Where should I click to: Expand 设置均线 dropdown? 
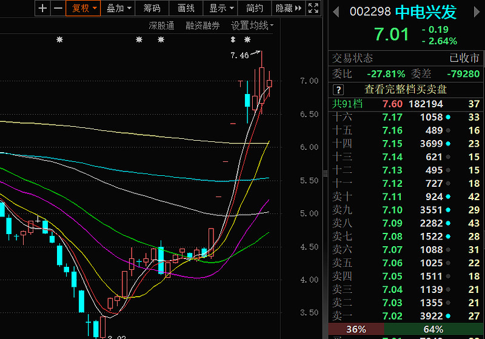click(252, 25)
